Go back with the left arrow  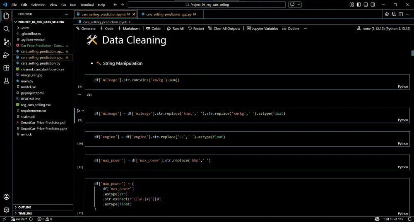(115, 5)
